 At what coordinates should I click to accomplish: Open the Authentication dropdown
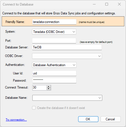click(x=54, y=65)
